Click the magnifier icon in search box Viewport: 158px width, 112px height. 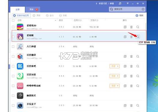tap(111, 9)
